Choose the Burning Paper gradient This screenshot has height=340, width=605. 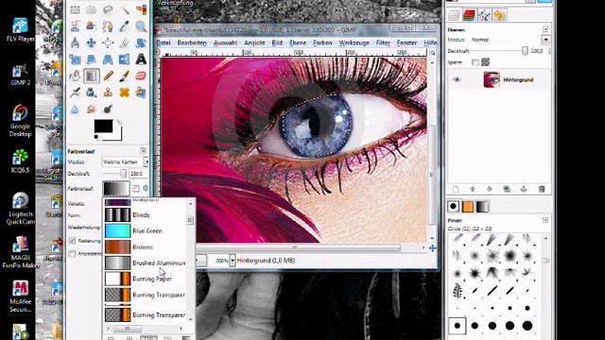click(x=145, y=279)
